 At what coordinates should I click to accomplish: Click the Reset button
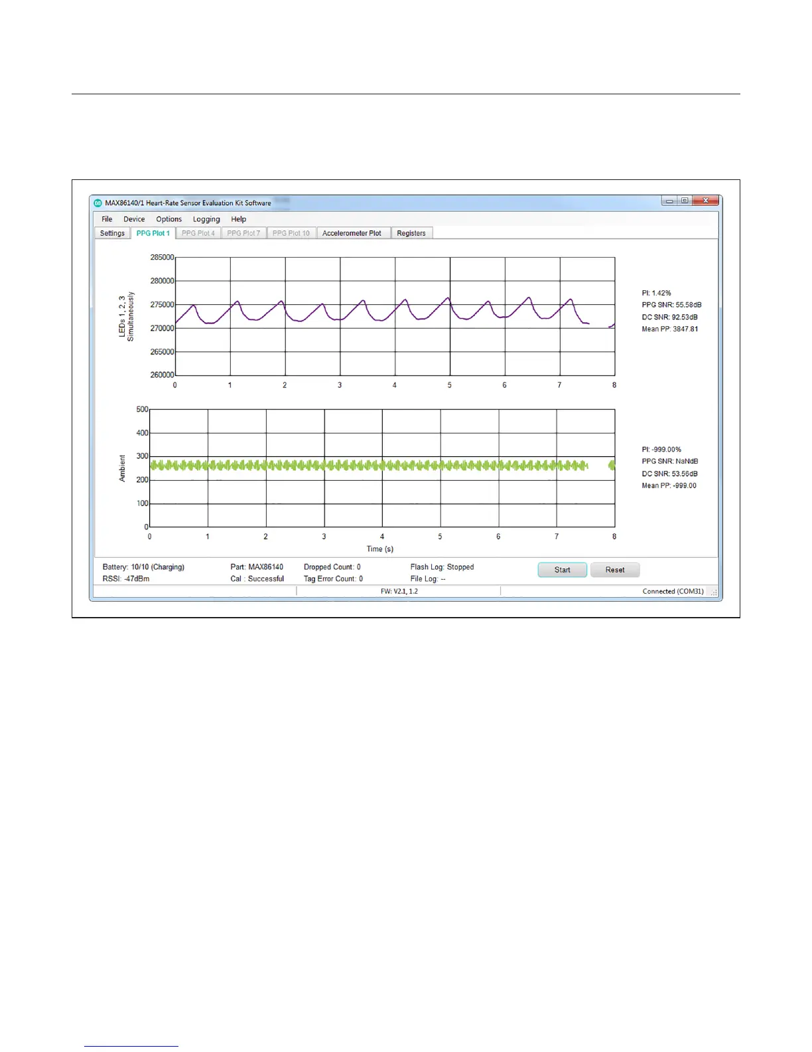tap(615, 570)
